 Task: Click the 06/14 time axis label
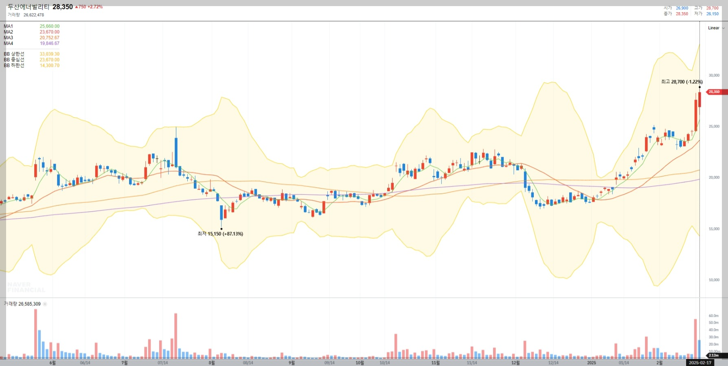click(x=85, y=363)
